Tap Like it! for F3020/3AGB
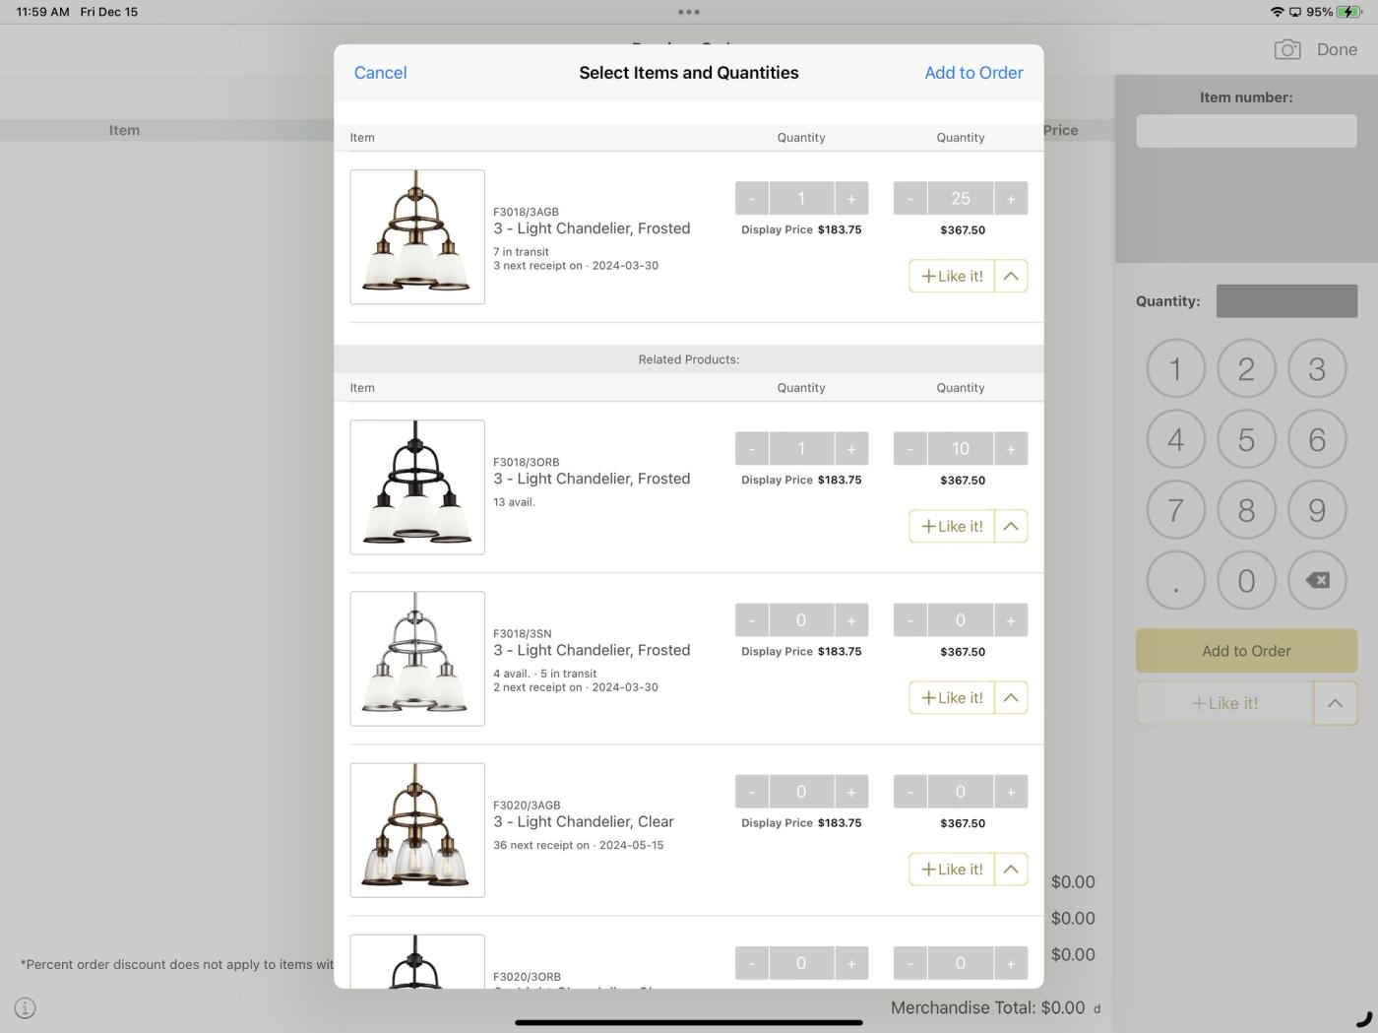 952,869
